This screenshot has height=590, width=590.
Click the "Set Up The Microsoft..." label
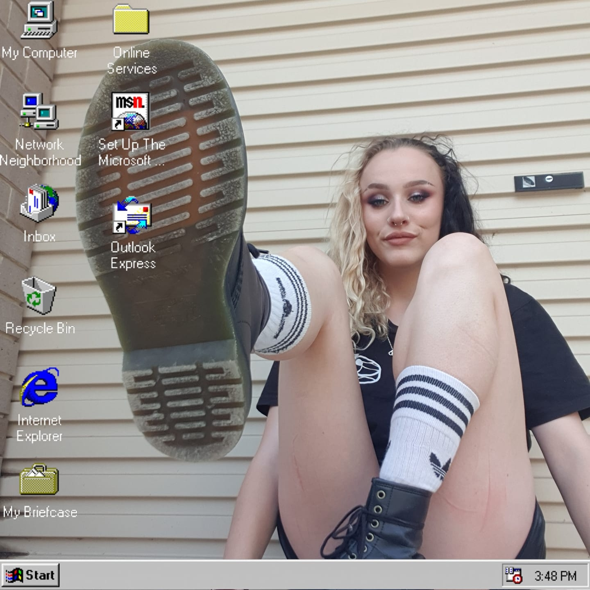(132, 152)
